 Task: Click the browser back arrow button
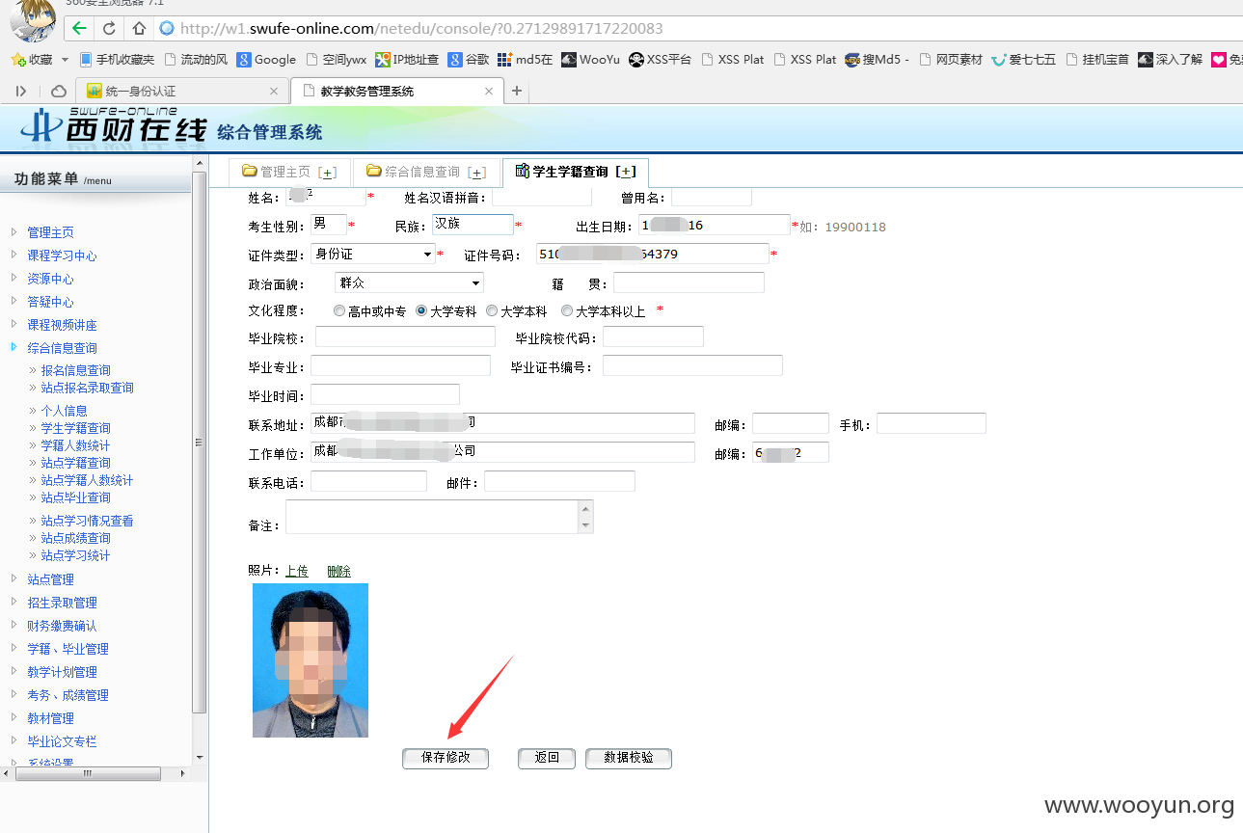[79, 28]
